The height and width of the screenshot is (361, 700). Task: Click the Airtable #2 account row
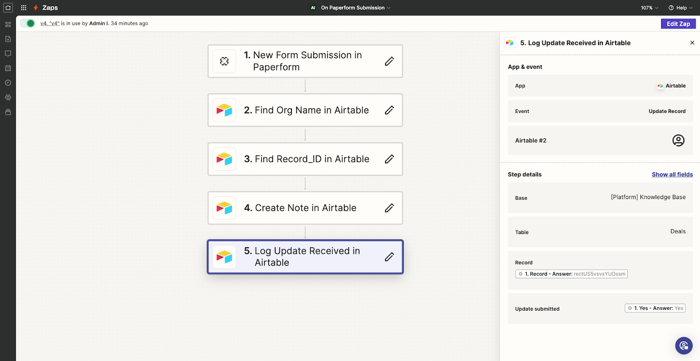pos(600,140)
